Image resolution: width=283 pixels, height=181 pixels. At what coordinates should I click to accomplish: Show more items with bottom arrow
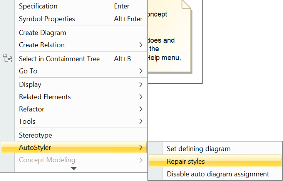[x=74, y=168]
